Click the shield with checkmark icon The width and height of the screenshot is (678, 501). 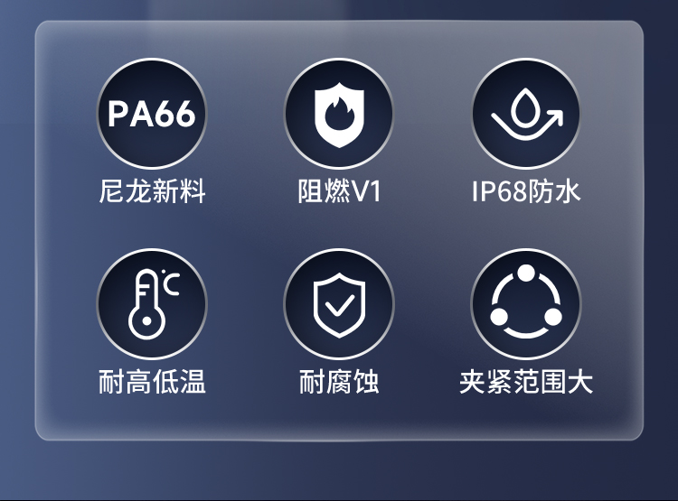pyautogui.click(x=339, y=304)
